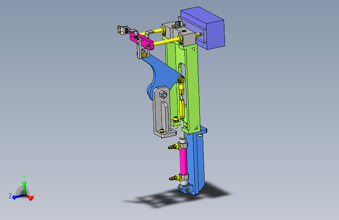Click the red X axis of the triad

30,197
